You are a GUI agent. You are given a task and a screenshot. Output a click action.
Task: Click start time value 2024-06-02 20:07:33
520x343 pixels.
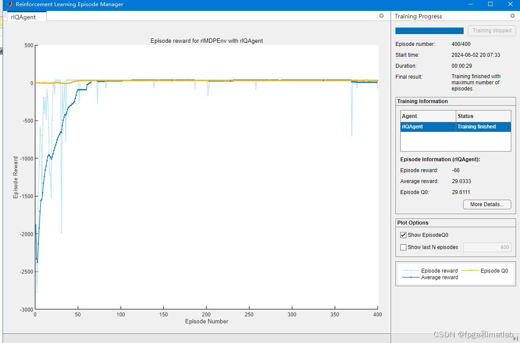[475, 55]
